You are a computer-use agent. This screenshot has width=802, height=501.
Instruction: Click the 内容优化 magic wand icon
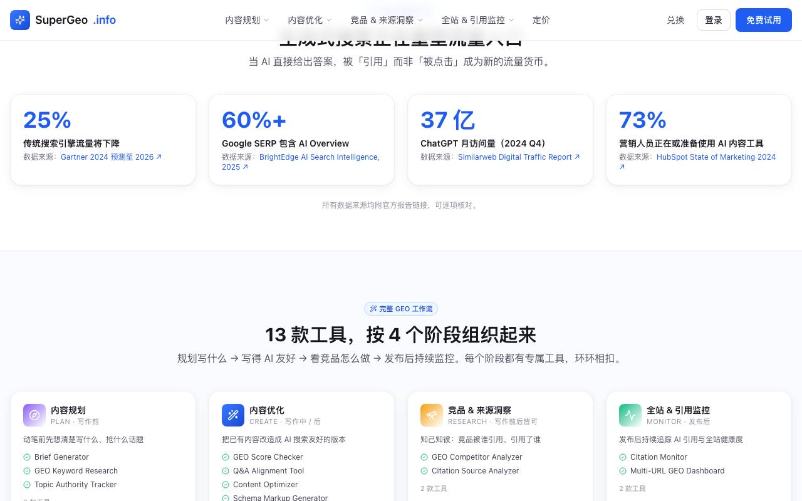click(x=233, y=415)
